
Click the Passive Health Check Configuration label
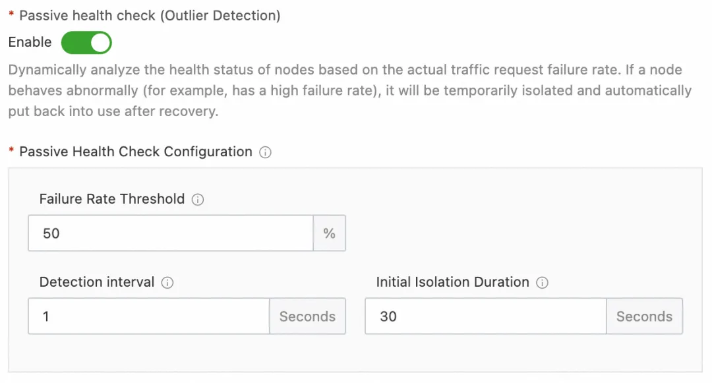(136, 152)
